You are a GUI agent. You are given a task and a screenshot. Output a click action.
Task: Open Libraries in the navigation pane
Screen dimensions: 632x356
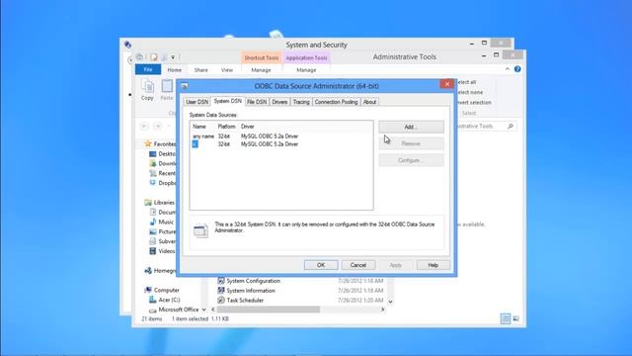(x=160, y=202)
